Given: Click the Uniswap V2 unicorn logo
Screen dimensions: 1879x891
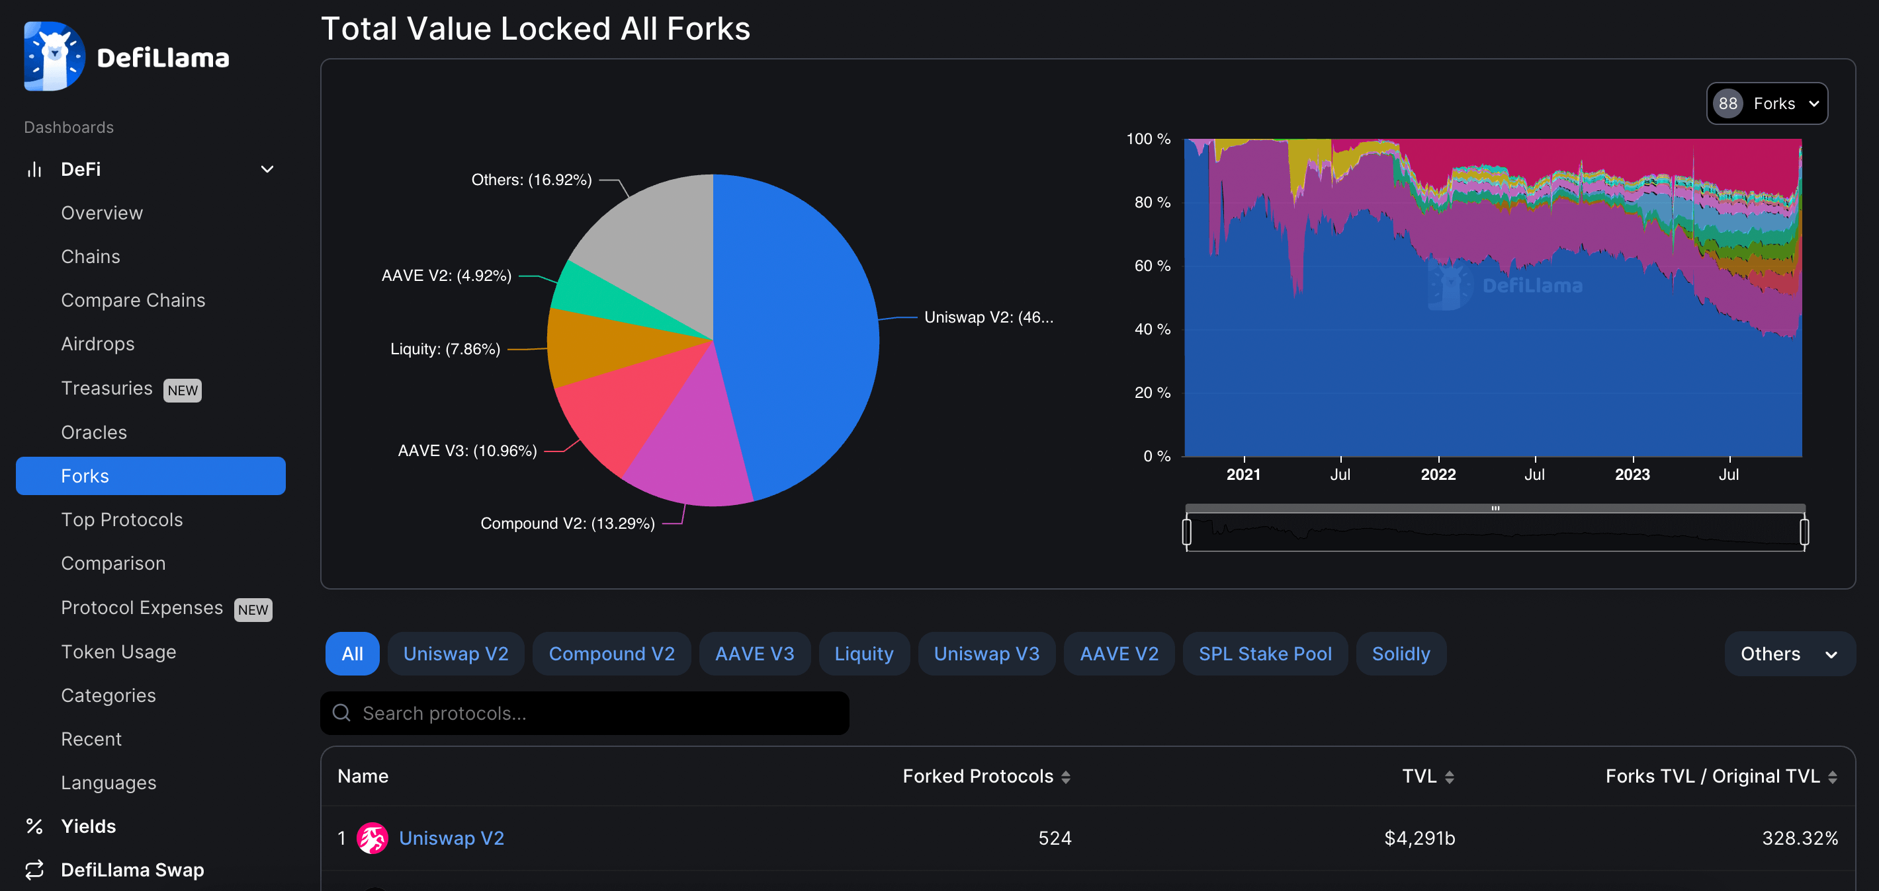Looking at the screenshot, I should coord(372,838).
